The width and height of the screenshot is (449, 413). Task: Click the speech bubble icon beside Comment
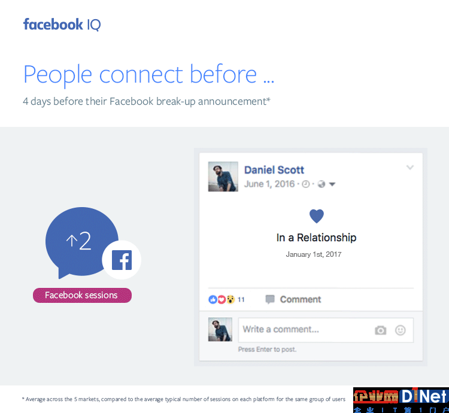270,299
